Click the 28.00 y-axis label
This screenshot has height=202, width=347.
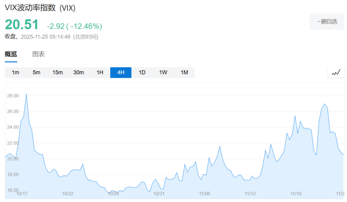coord(13,96)
